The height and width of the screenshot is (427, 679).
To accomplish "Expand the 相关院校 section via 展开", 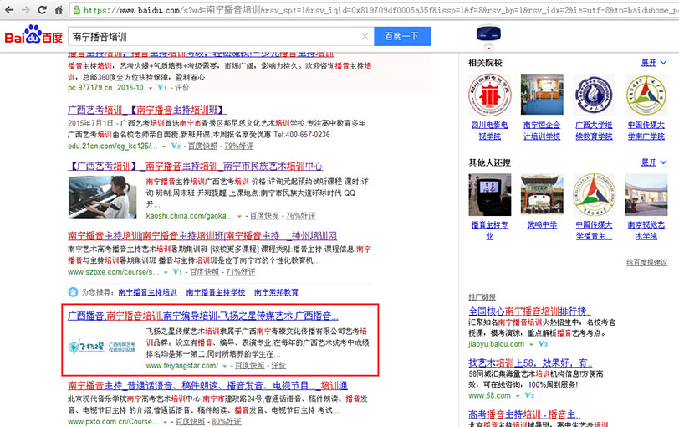I will tap(653, 63).
